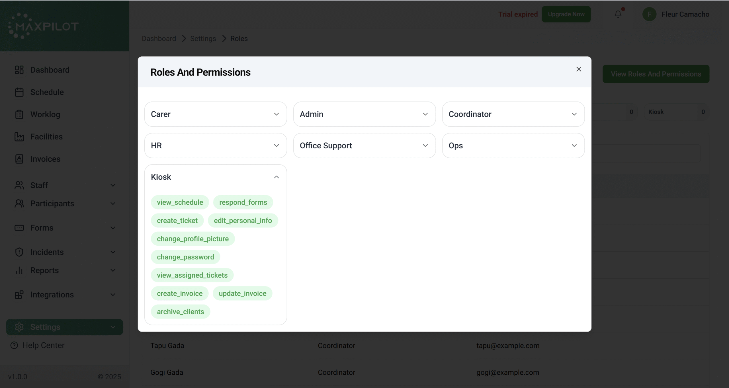Click the Worklog clipboard icon

[x=19, y=114]
